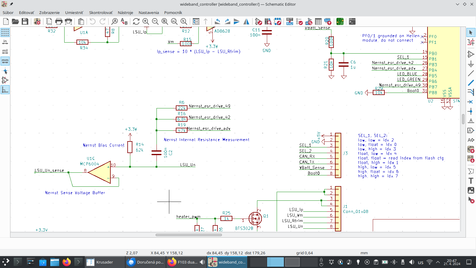Select the draw wire tool
This screenshot has width=476, height=268.
pos(471,73)
